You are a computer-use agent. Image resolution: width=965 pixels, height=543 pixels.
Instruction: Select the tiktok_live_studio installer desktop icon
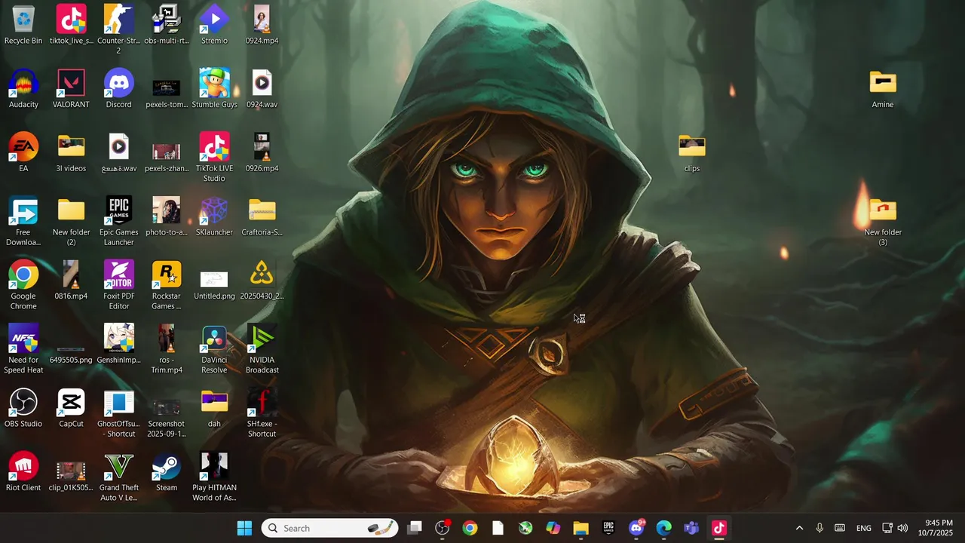(x=71, y=25)
